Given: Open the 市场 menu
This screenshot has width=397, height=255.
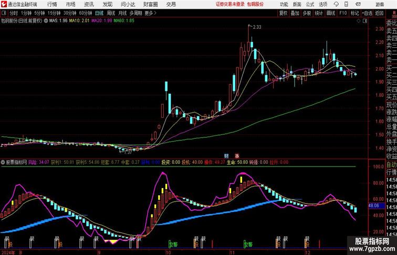Looking at the screenshot, I should [x=71, y=4].
